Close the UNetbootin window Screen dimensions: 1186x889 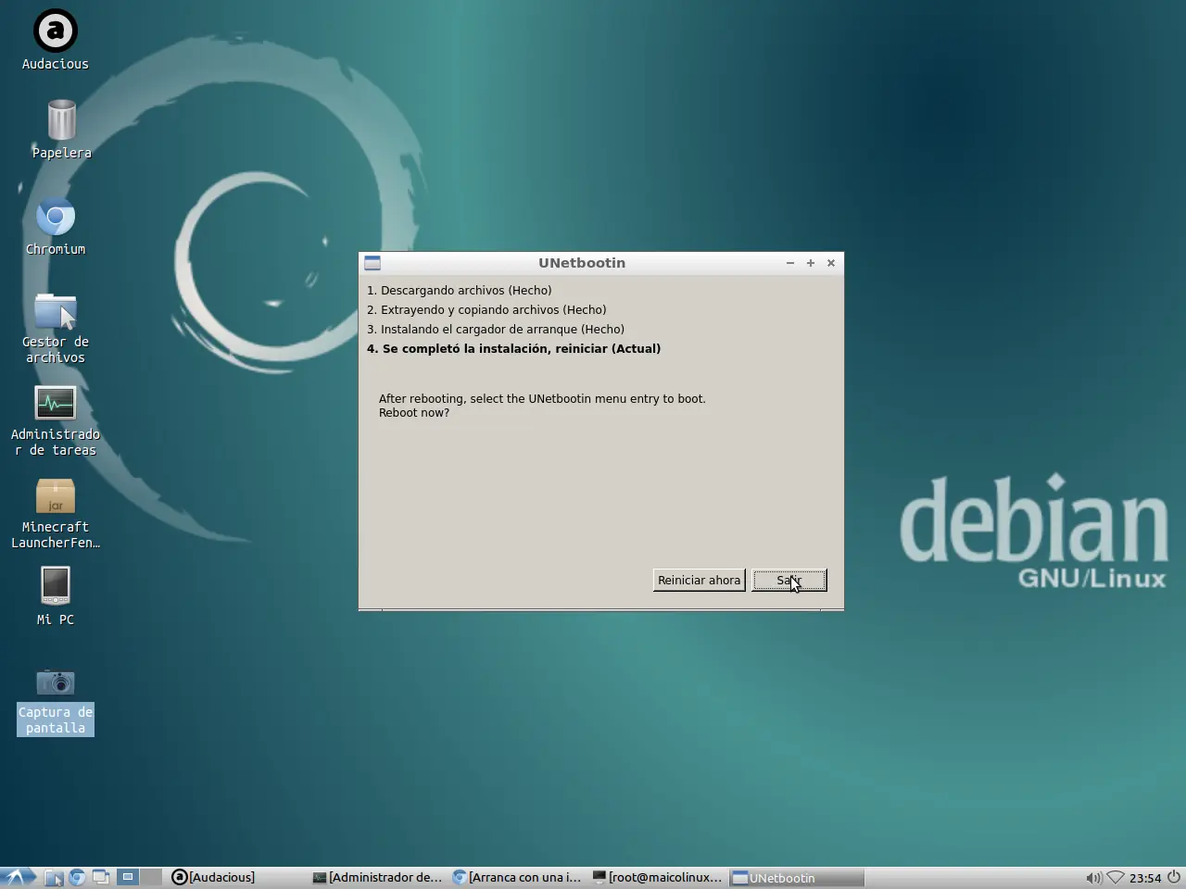point(831,263)
